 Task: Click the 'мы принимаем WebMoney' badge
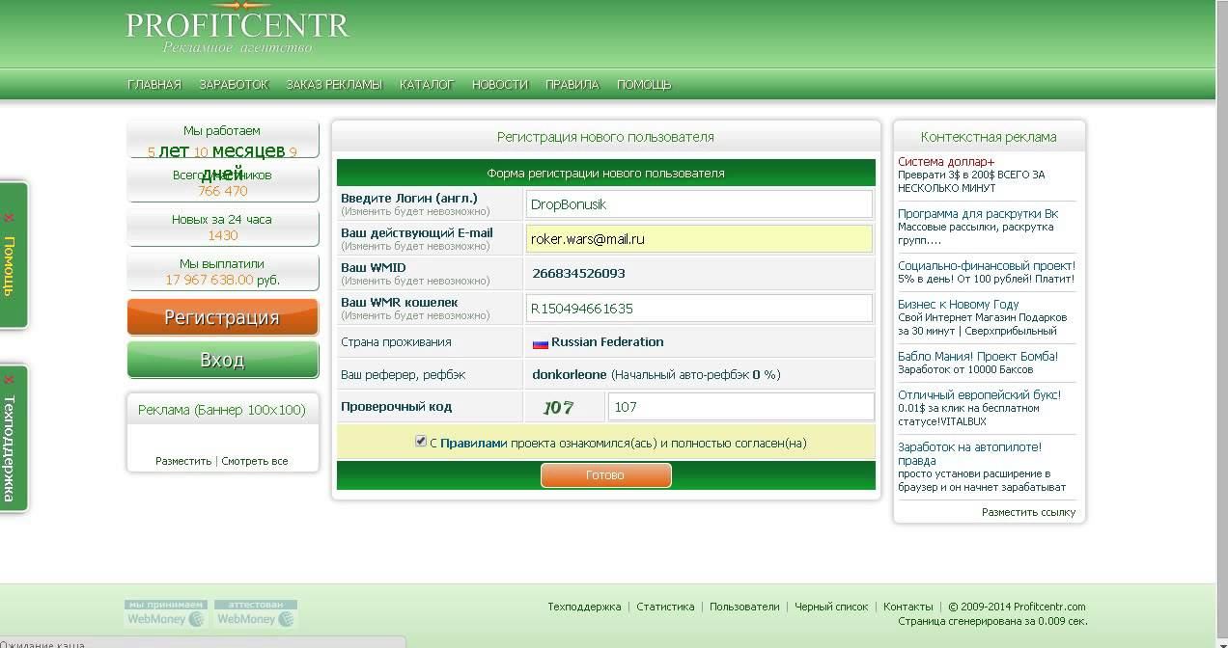point(166,614)
